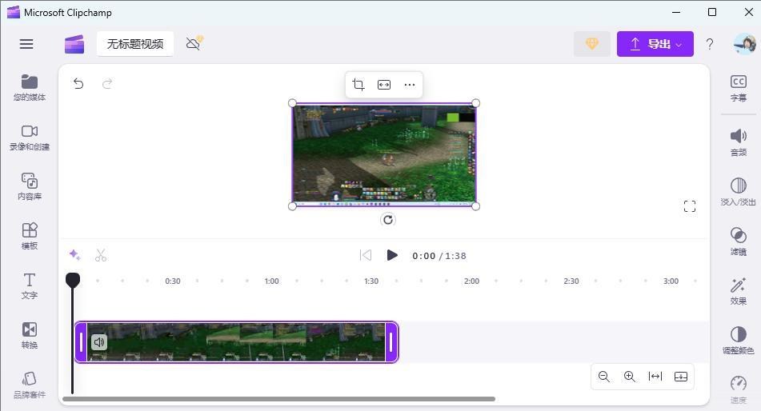This screenshot has height=411, width=761.
Task: Check the cloud backup disabled icon
Action: pos(194,44)
